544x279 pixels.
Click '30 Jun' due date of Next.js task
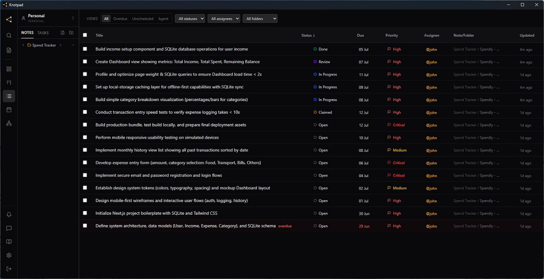click(364, 214)
